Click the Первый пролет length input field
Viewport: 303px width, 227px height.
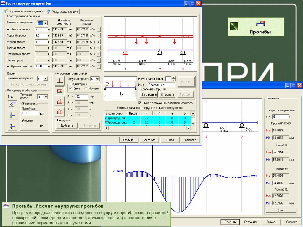point(41,36)
